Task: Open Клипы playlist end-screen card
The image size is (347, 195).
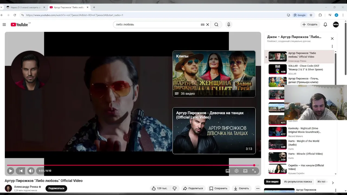Action: coord(214,74)
